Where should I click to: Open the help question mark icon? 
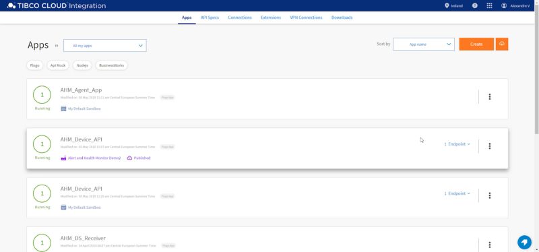pyautogui.click(x=475, y=5)
